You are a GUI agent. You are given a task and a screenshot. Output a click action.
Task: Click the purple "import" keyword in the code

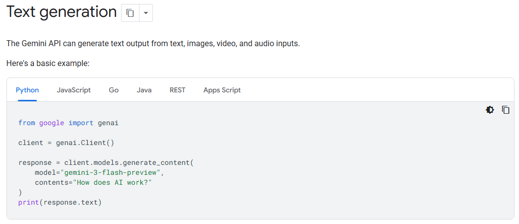click(80, 123)
